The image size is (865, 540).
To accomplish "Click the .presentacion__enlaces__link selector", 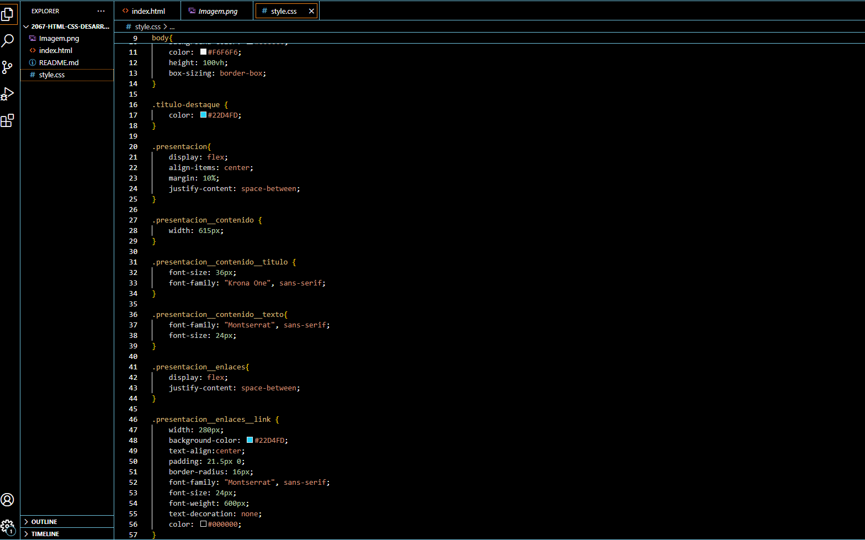I will pyautogui.click(x=211, y=419).
